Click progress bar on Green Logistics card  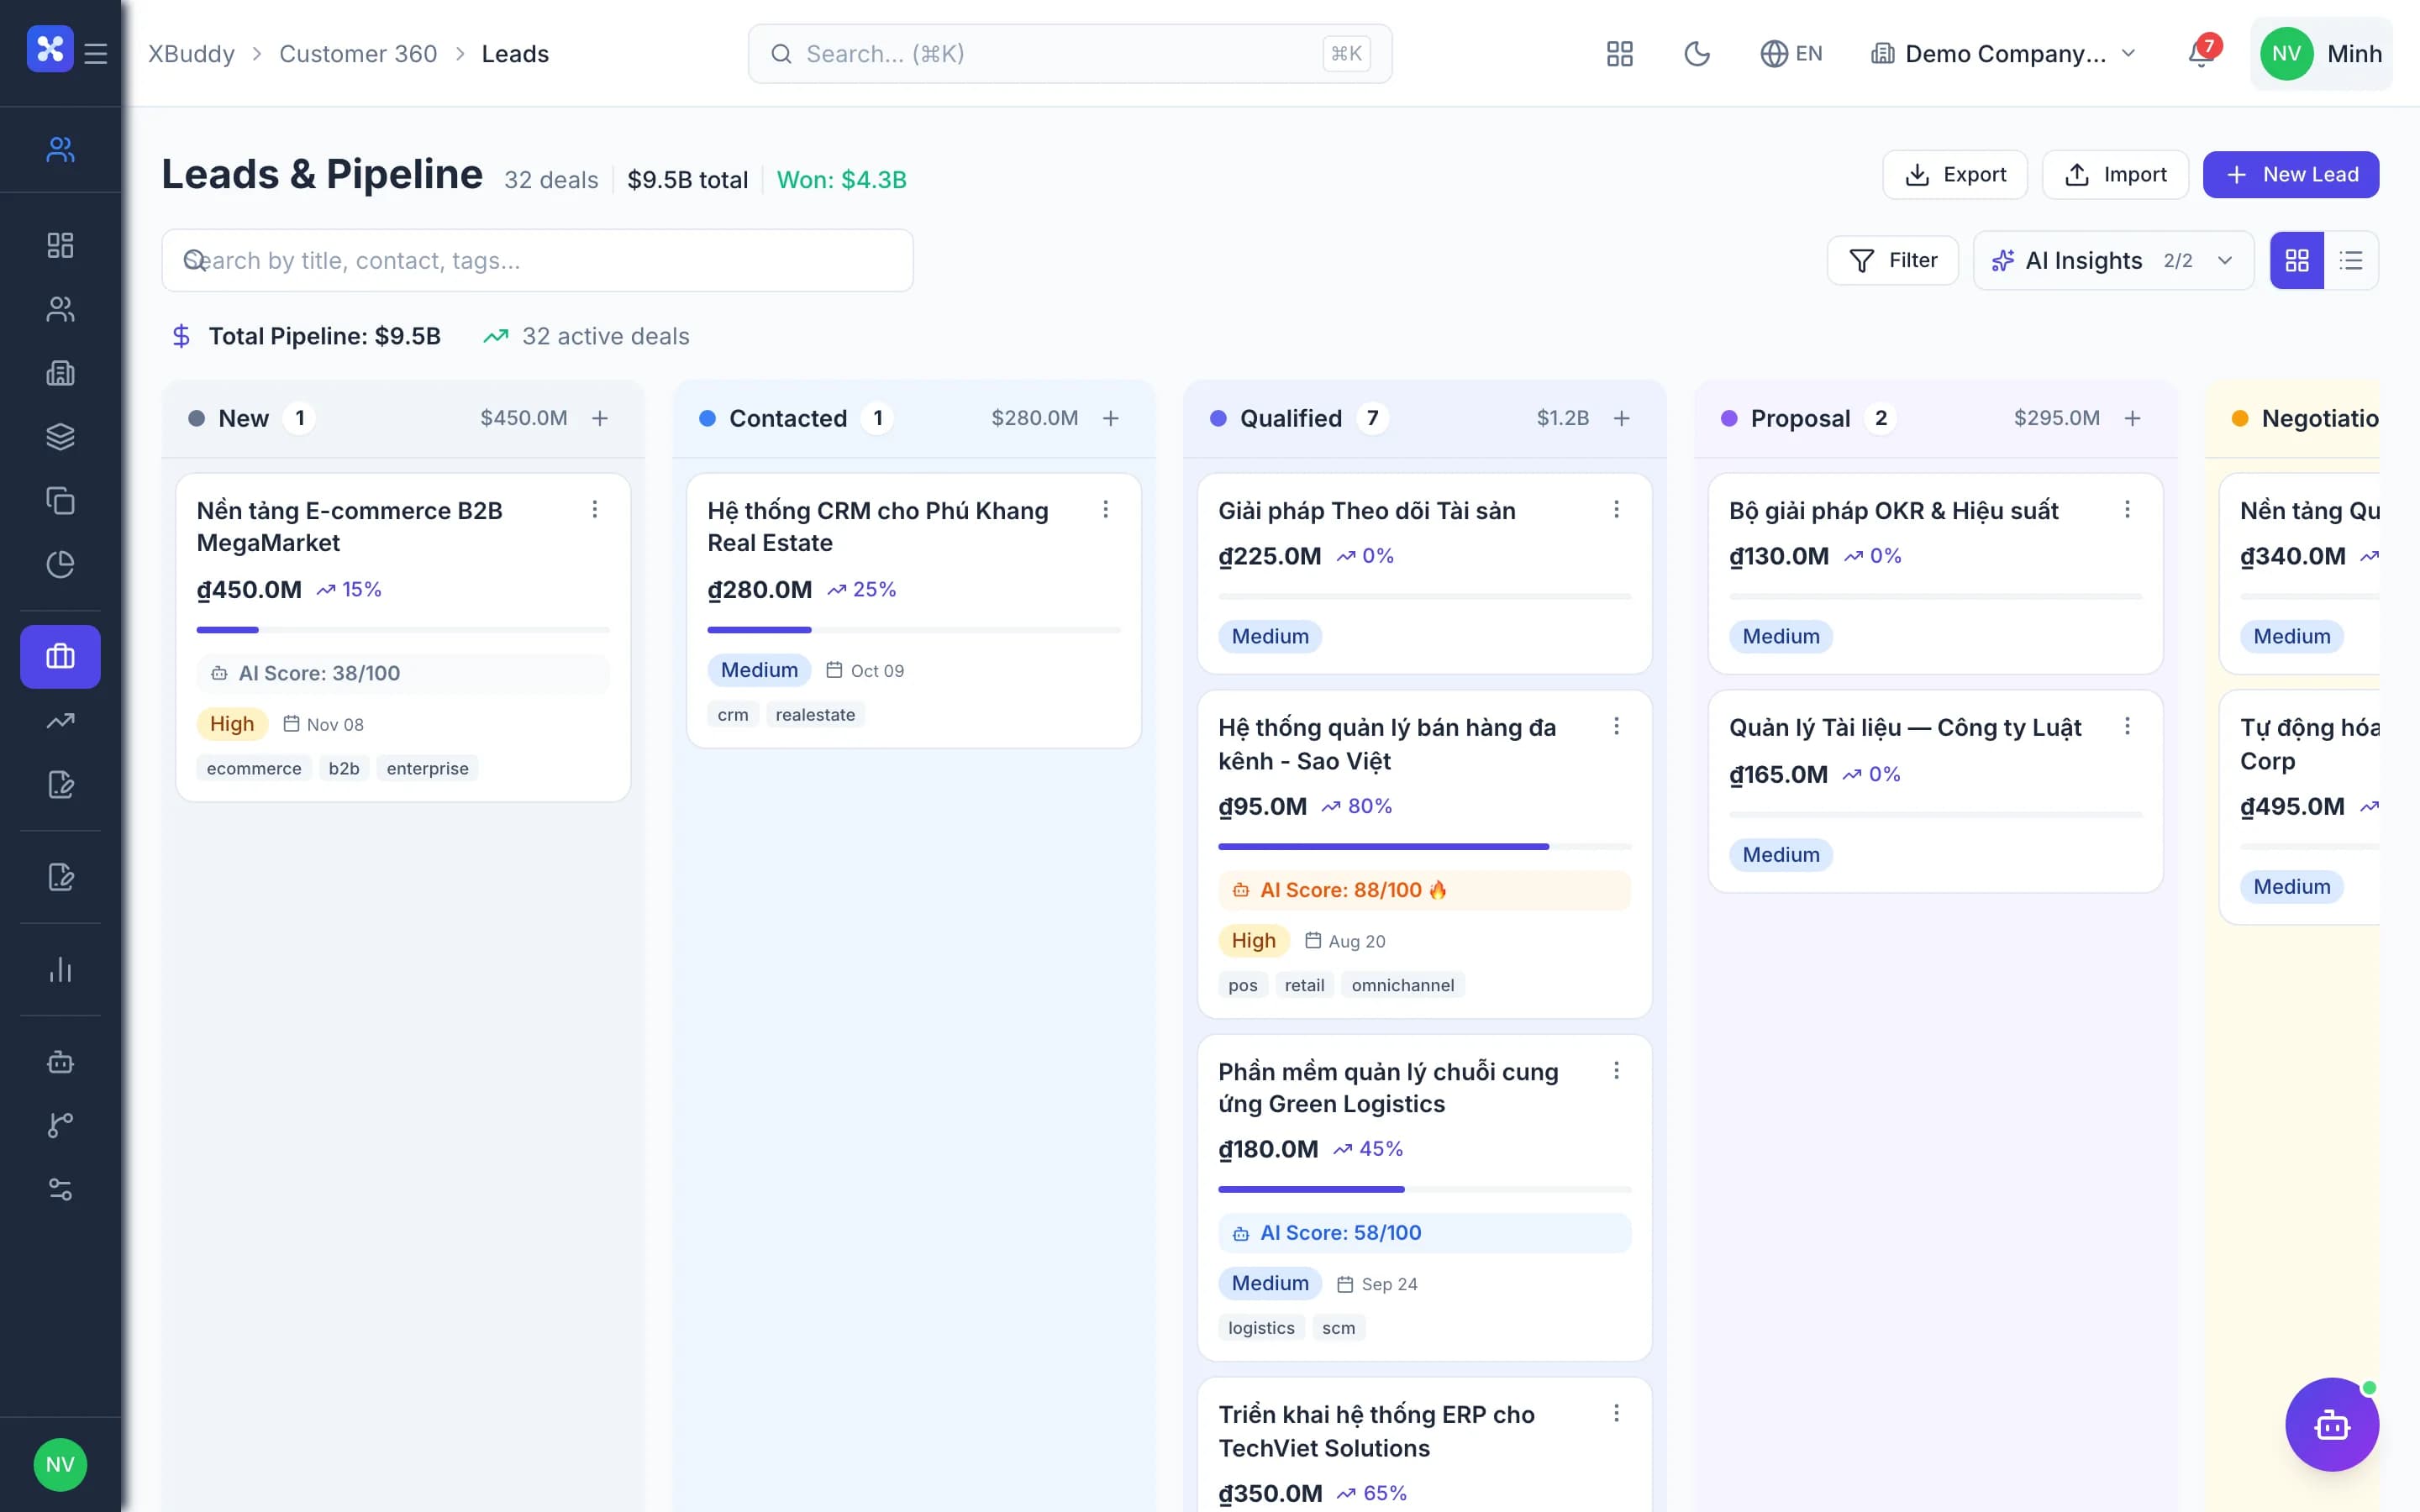pyautogui.click(x=1424, y=1189)
